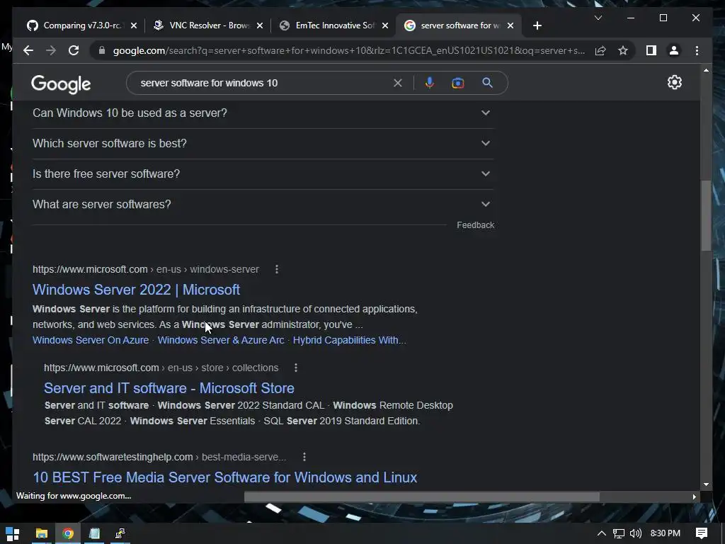
Task: Open the Notepad icon on the taskbar
Action: click(x=94, y=533)
